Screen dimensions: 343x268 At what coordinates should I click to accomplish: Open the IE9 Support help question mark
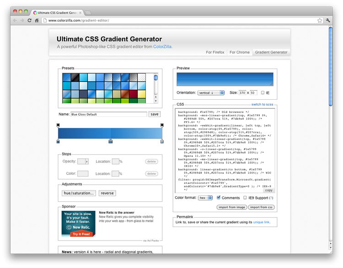[271, 198]
